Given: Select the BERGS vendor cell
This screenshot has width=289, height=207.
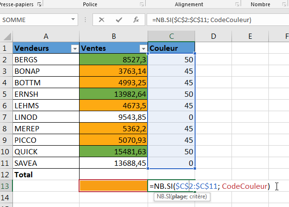Looking at the screenshot, I should click(x=46, y=60).
